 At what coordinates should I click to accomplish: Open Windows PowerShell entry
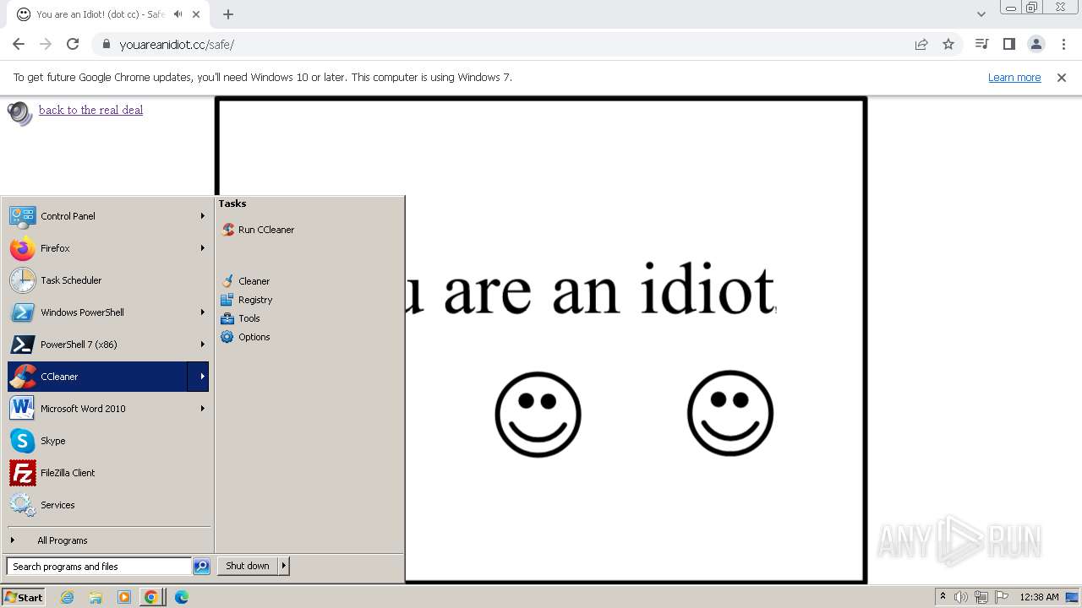pos(108,312)
